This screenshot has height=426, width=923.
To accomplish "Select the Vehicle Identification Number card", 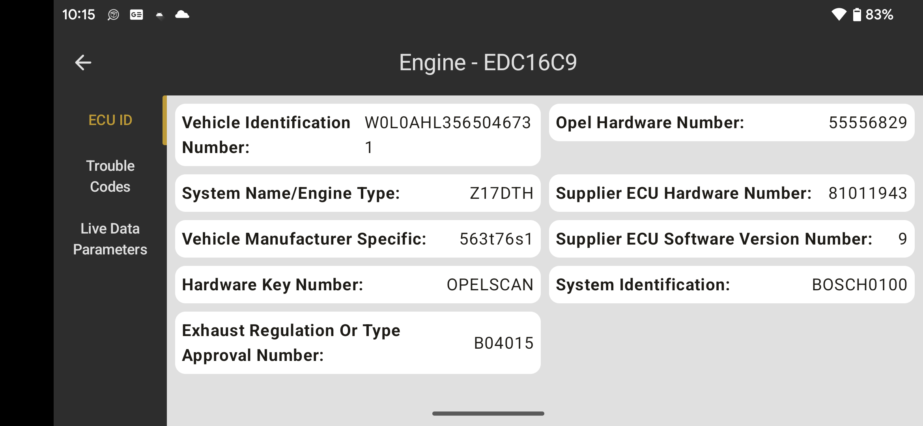I will pyautogui.click(x=358, y=135).
